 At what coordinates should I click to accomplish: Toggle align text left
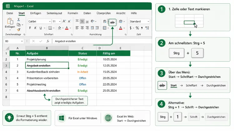click(x=77, y=28)
